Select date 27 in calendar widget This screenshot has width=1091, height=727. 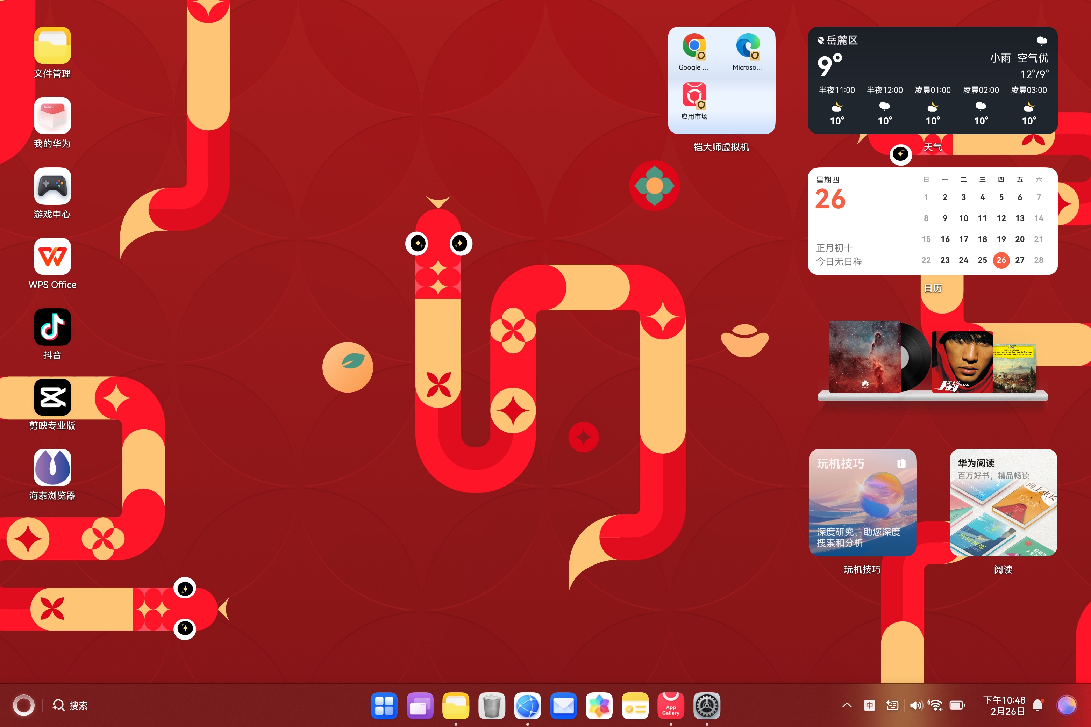pos(1020,260)
